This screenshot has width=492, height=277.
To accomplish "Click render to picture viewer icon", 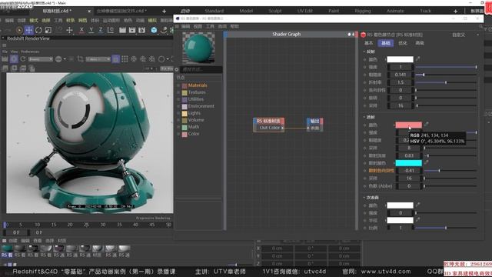I will coord(132,30).
